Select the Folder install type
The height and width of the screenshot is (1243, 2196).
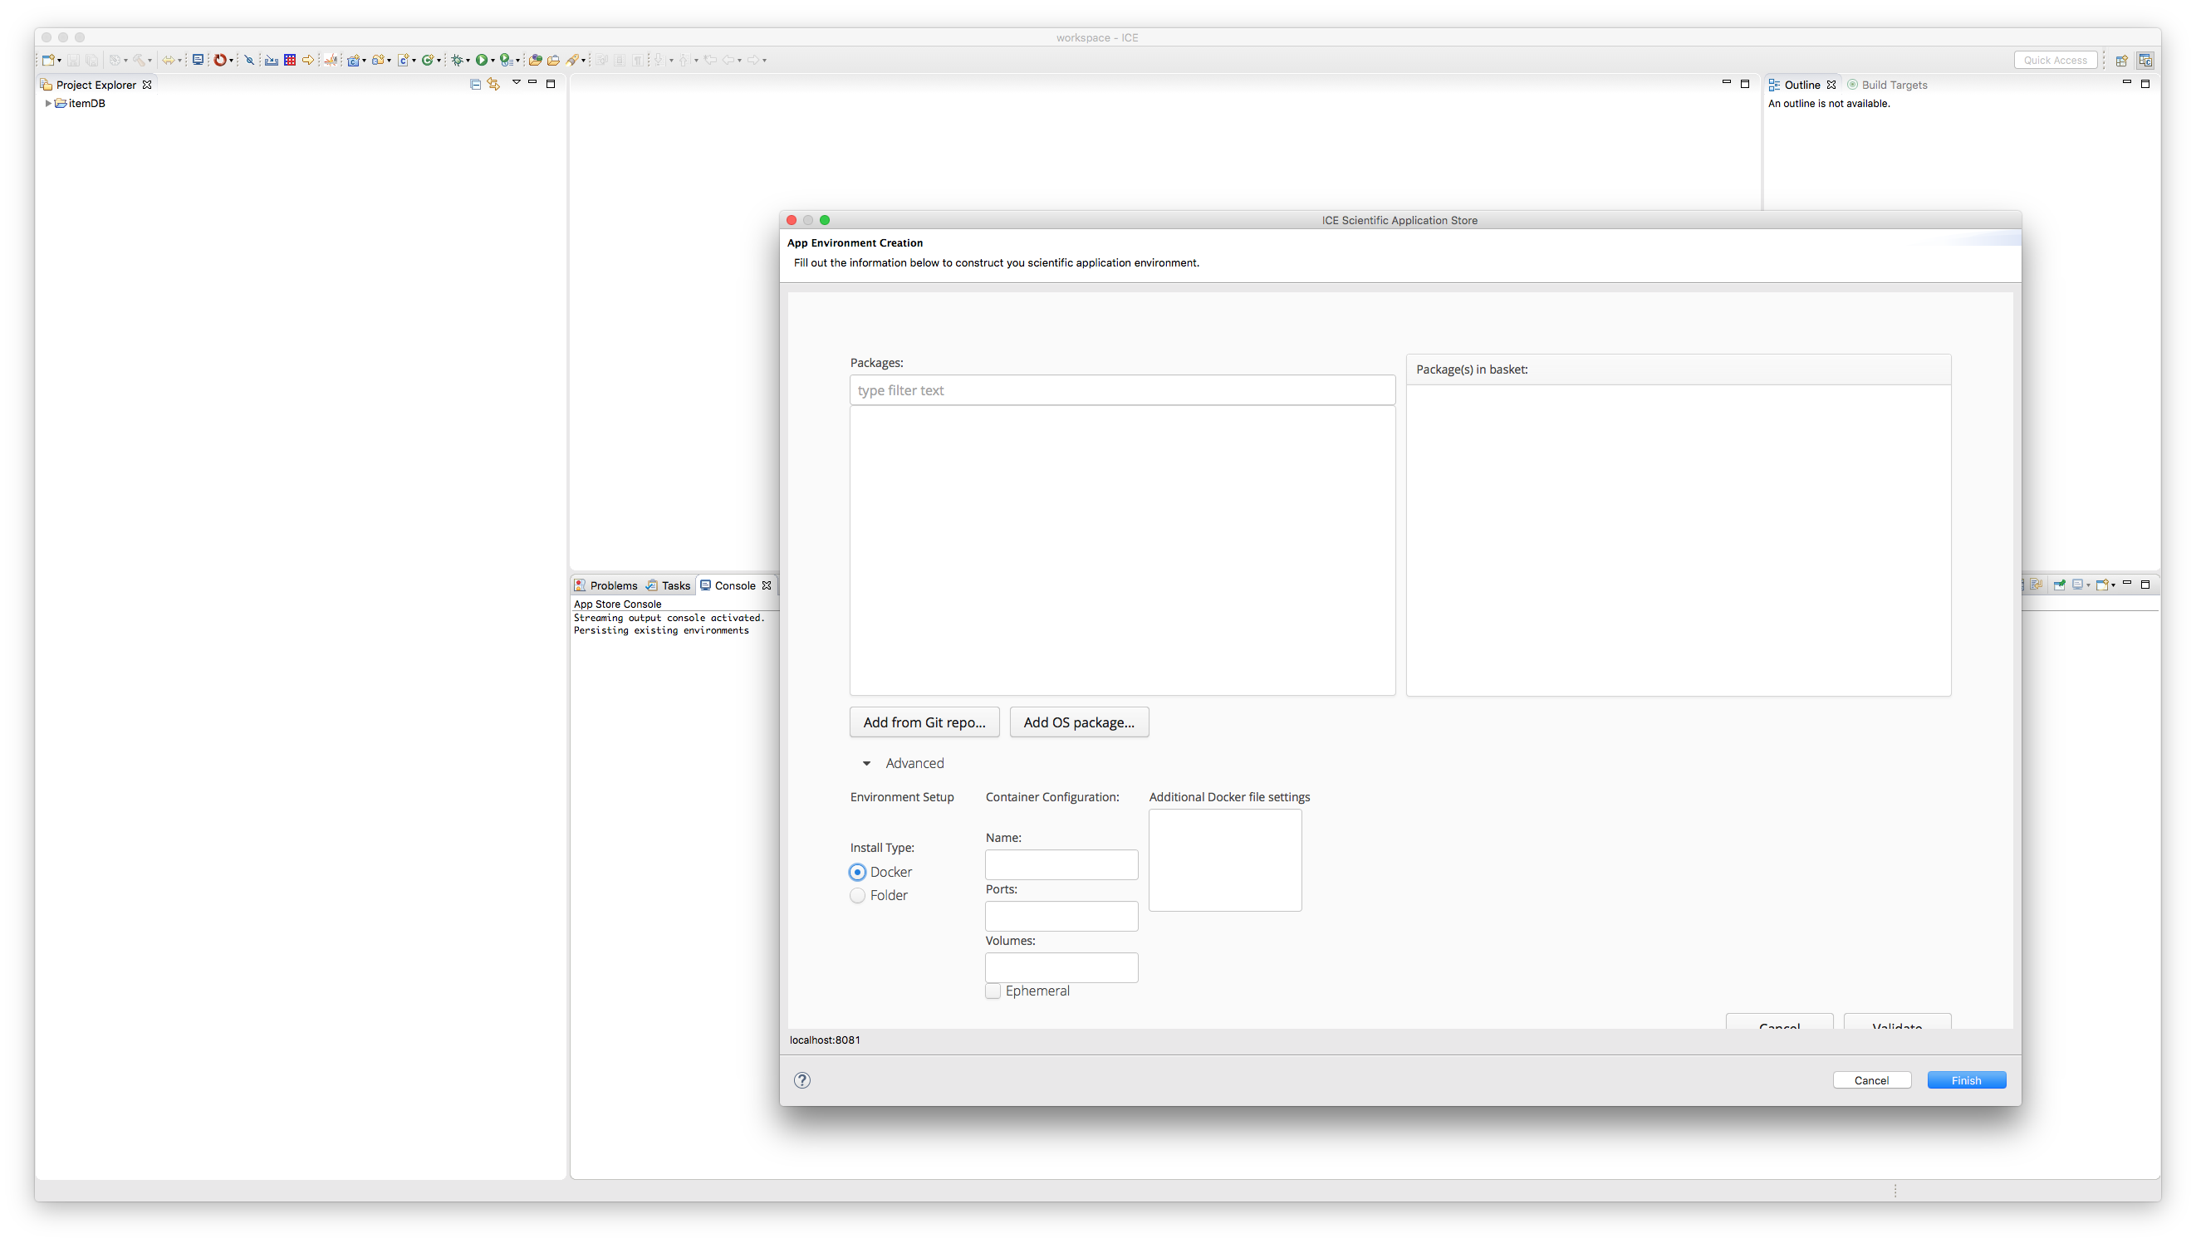pos(857,896)
